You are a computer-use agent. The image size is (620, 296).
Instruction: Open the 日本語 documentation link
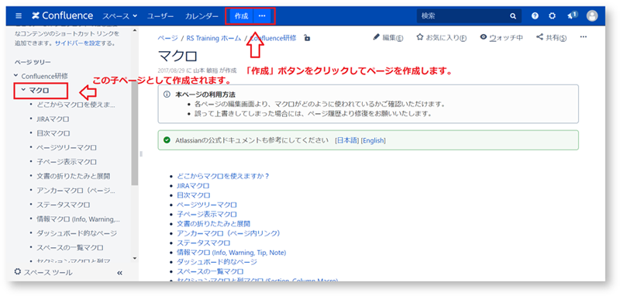(347, 140)
